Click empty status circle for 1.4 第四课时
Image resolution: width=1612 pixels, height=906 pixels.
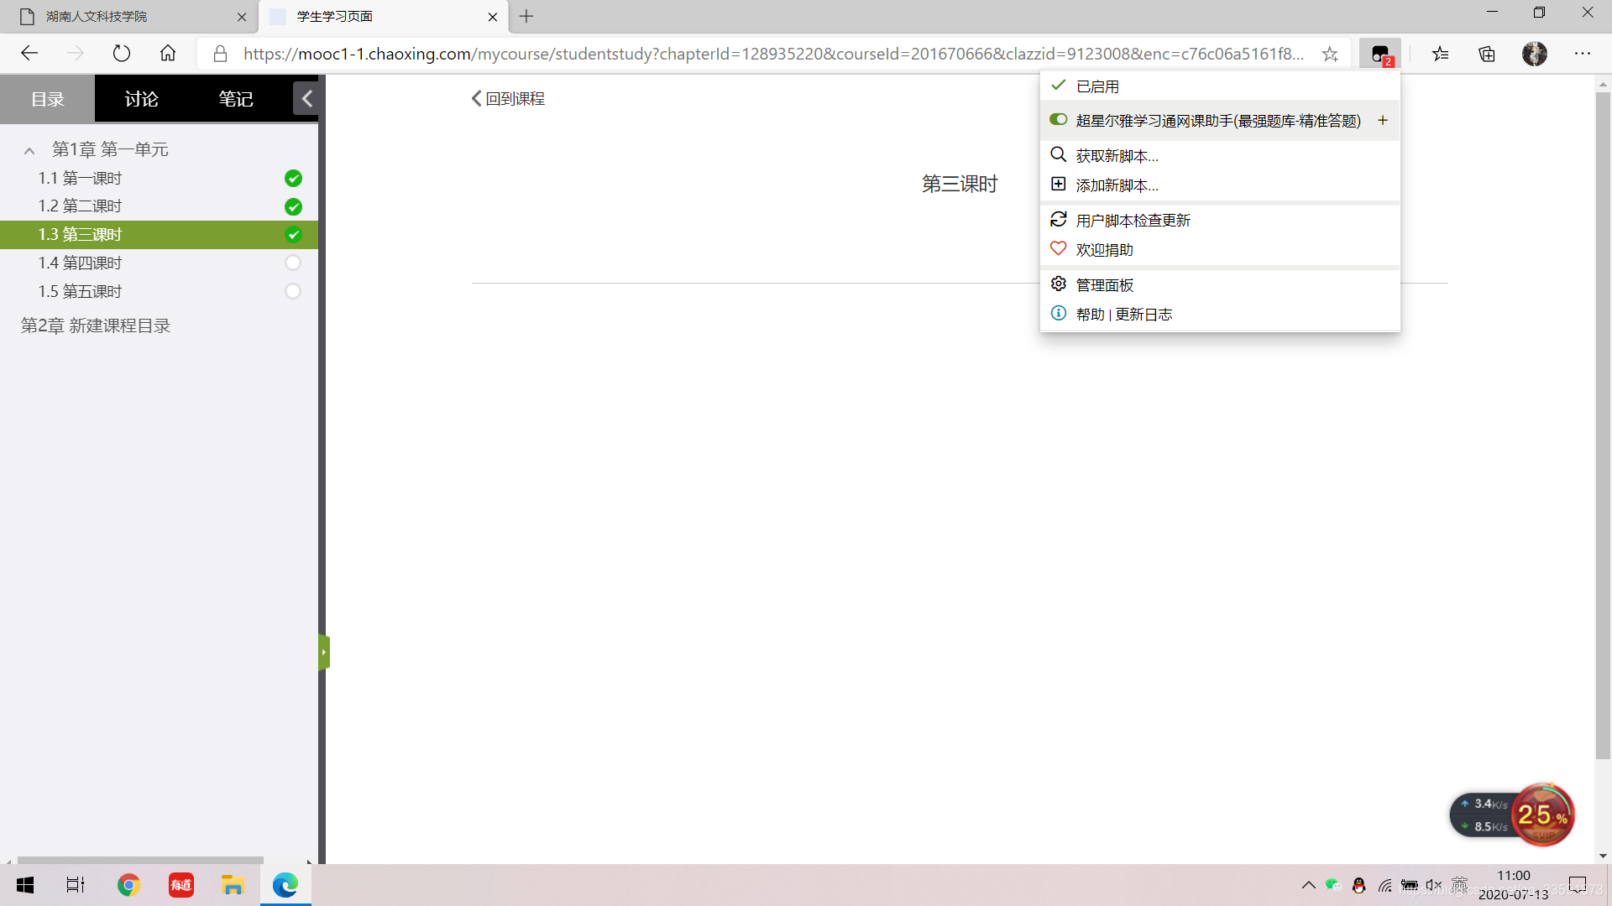(293, 263)
